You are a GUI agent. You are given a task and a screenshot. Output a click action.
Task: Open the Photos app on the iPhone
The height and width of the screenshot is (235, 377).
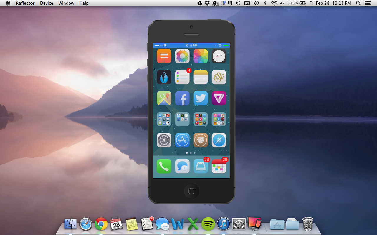[201, 56]
